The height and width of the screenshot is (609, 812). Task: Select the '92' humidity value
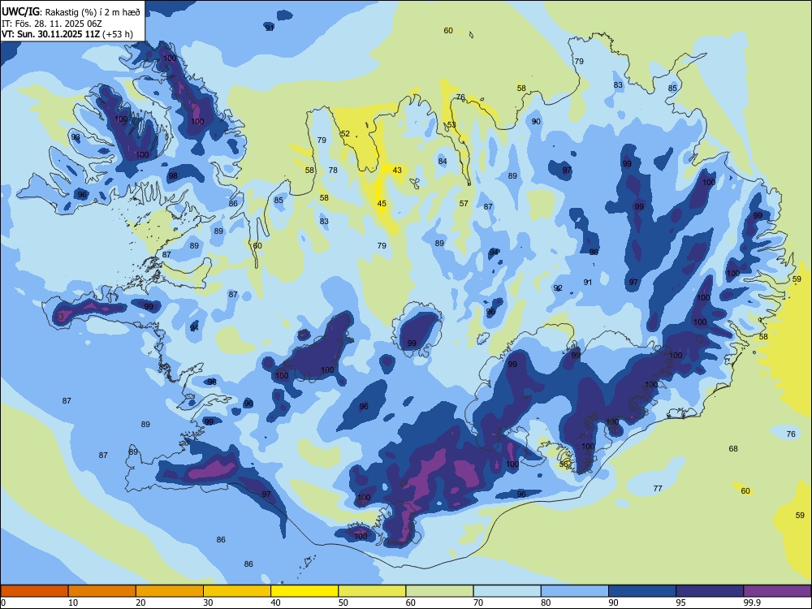pyautogui.click(x=558, y=288)
